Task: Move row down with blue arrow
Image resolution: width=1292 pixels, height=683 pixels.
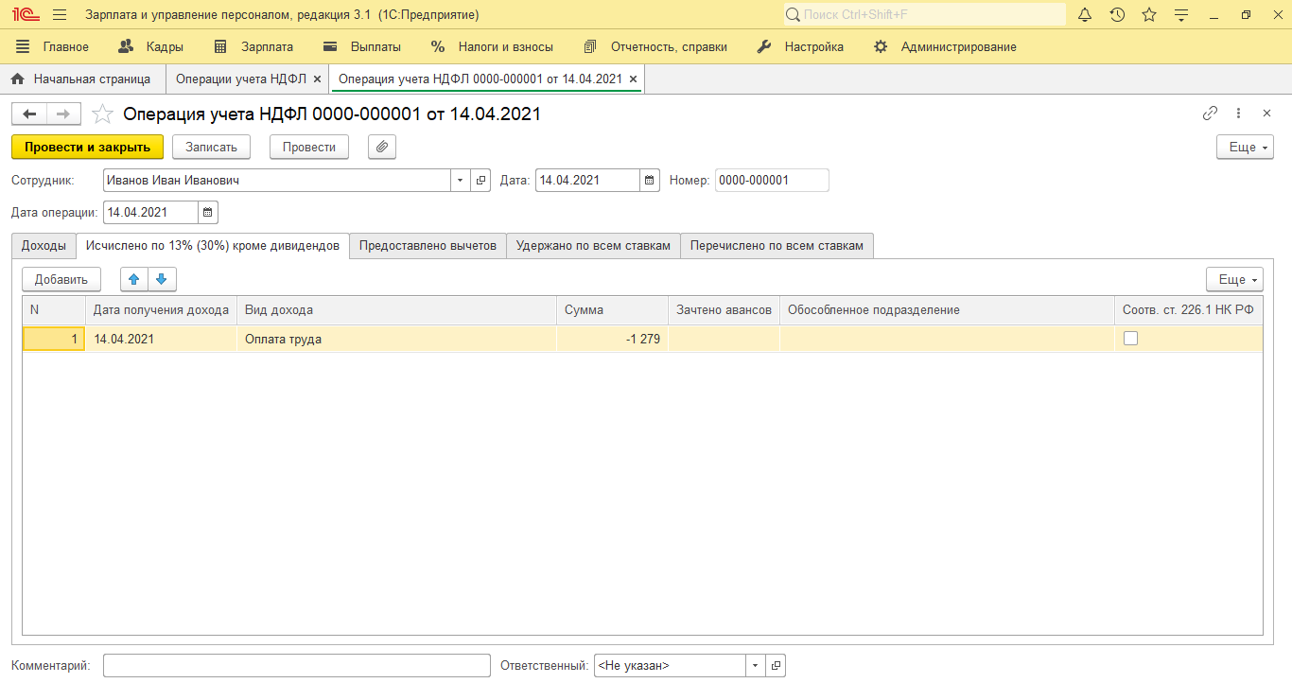Action: point(162,279)
